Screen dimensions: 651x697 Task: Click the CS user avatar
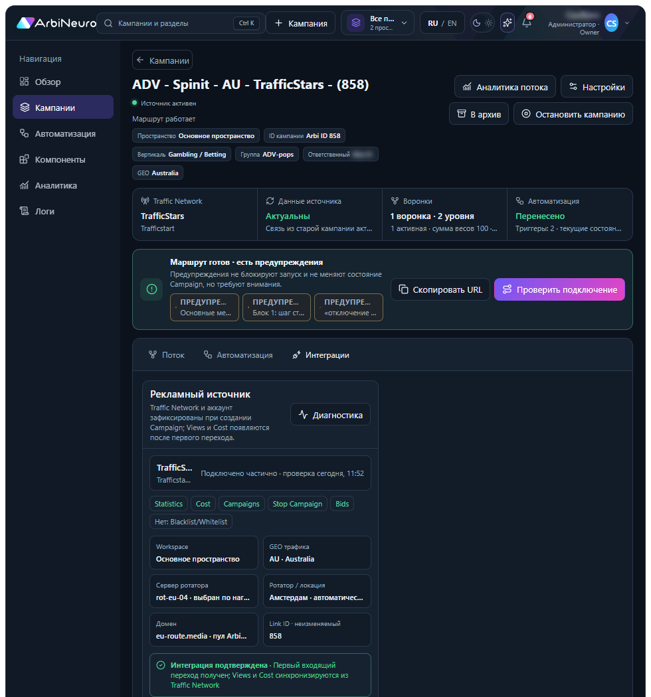coord(612,23)
